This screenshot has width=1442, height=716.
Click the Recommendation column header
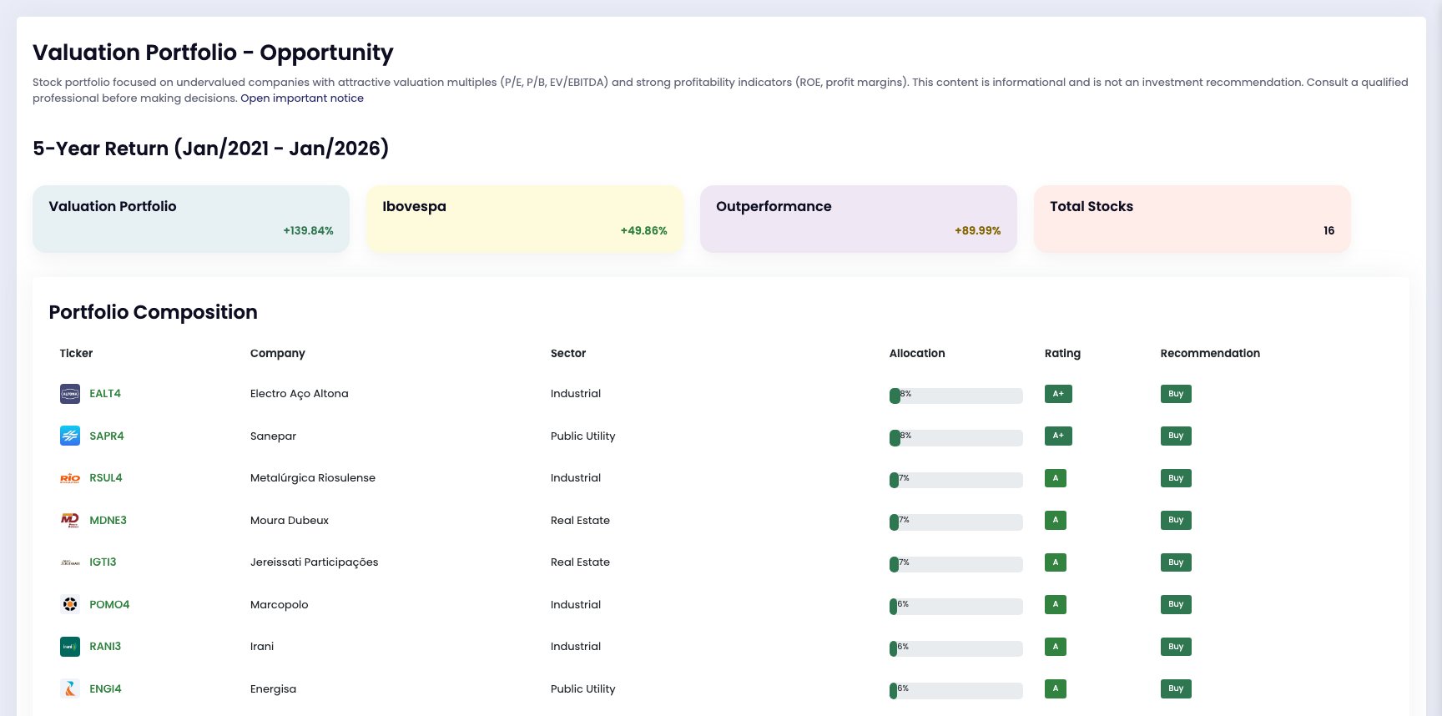coord(1210,353)
